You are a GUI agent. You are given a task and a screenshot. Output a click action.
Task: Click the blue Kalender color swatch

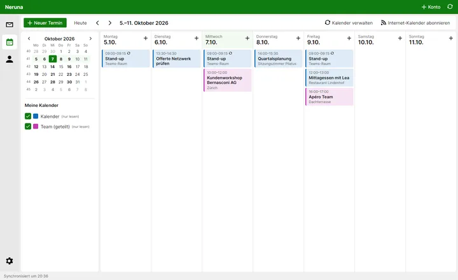[x=36, y=116]
